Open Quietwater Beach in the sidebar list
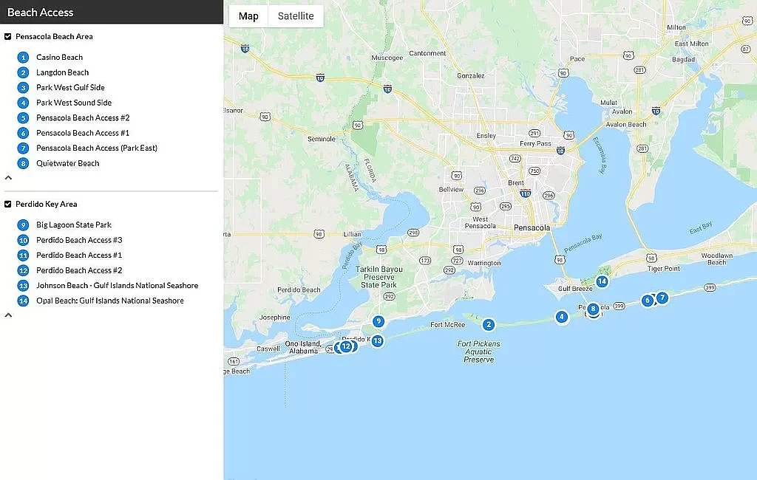The height and width of the screenshot is (480, 757). (67, 163)
